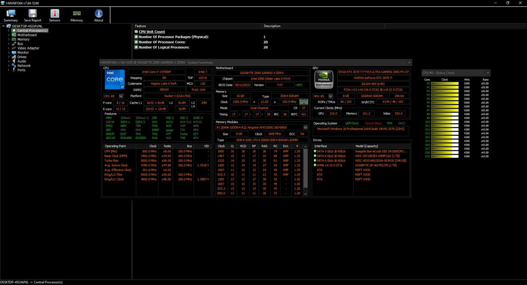Click the E19 core clock bar

(445, 156)
